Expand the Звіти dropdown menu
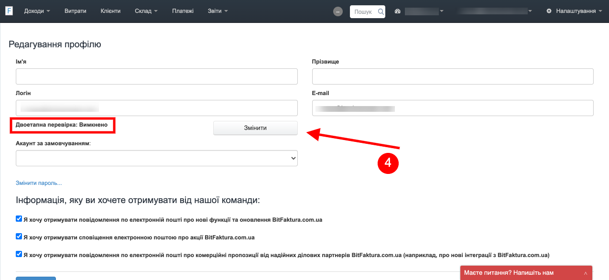Screen dimensions: 609x280 pyautogui.click(x=218, y=11)
